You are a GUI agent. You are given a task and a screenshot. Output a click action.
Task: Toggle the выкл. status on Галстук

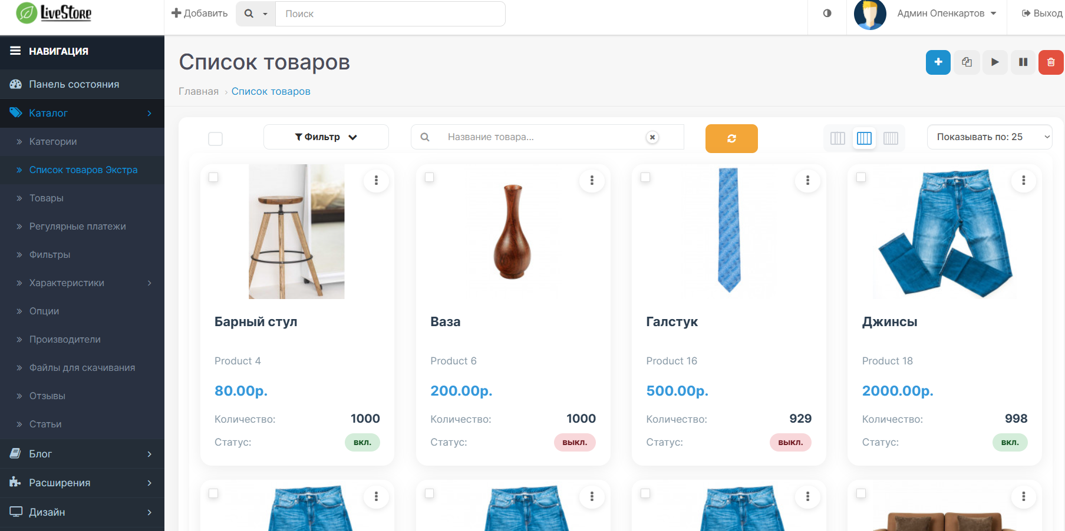click(x=790, y=443)
